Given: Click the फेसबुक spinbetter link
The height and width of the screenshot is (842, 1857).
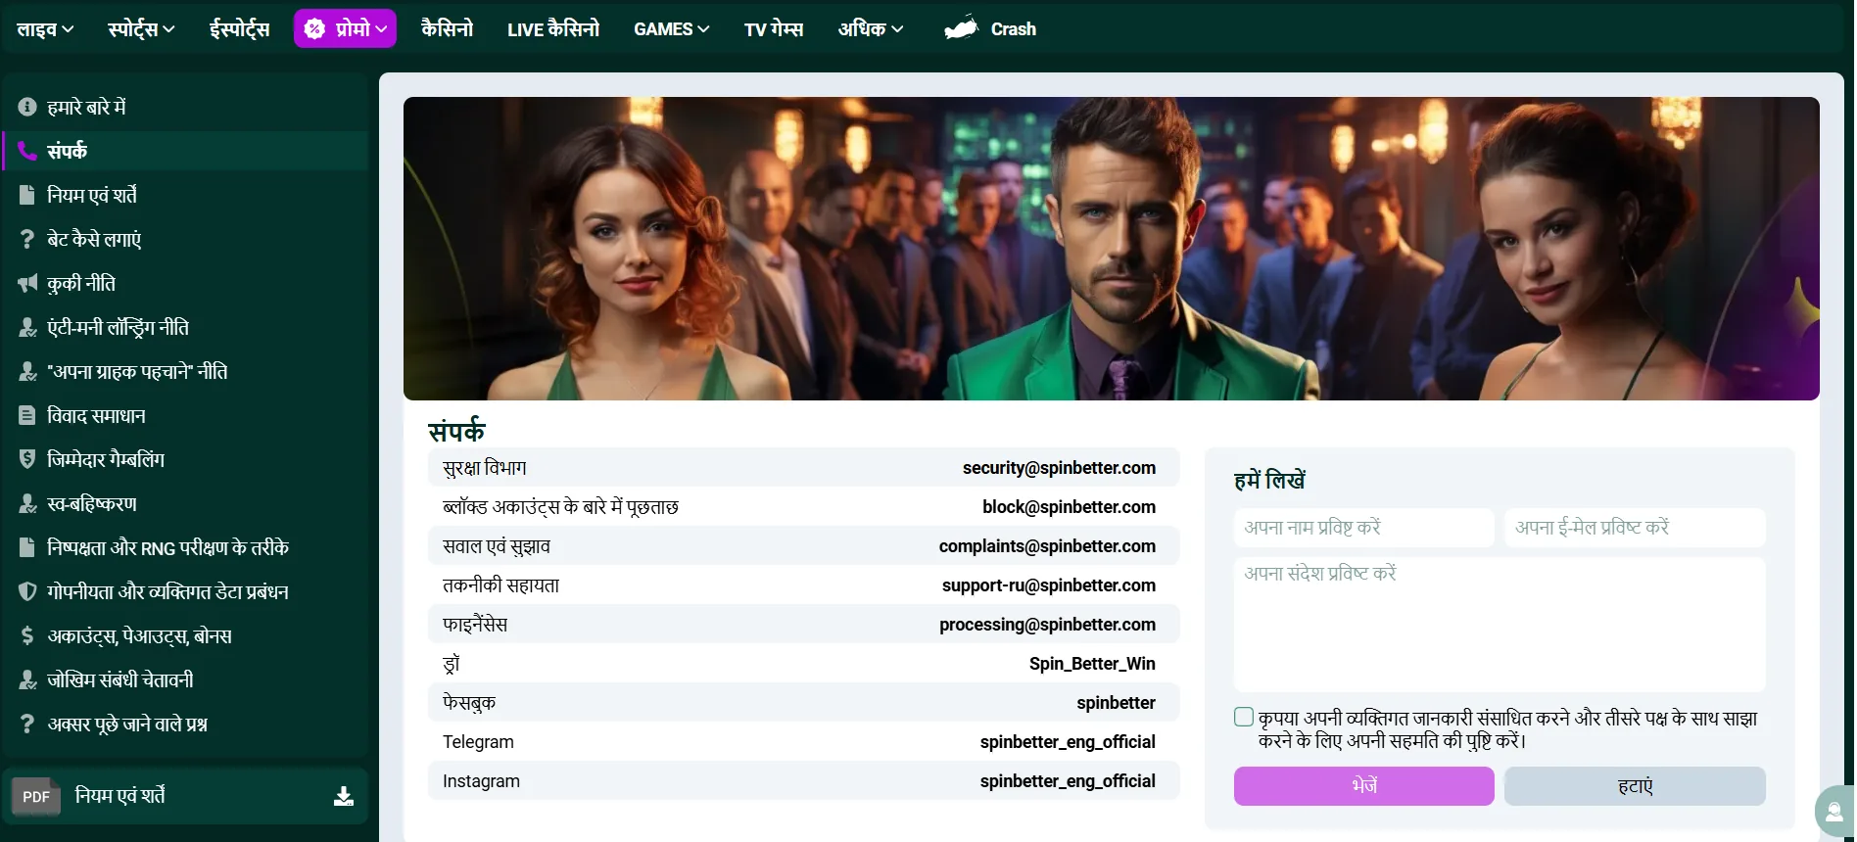Looking at the screenshot, I should point(1116,703).
